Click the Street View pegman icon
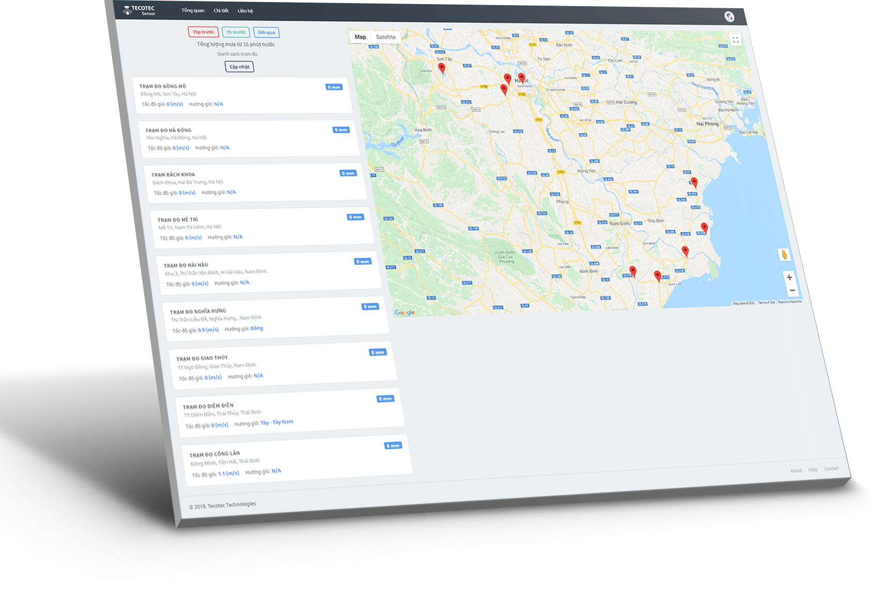This screenshot has width=891, height=600. 784,254
